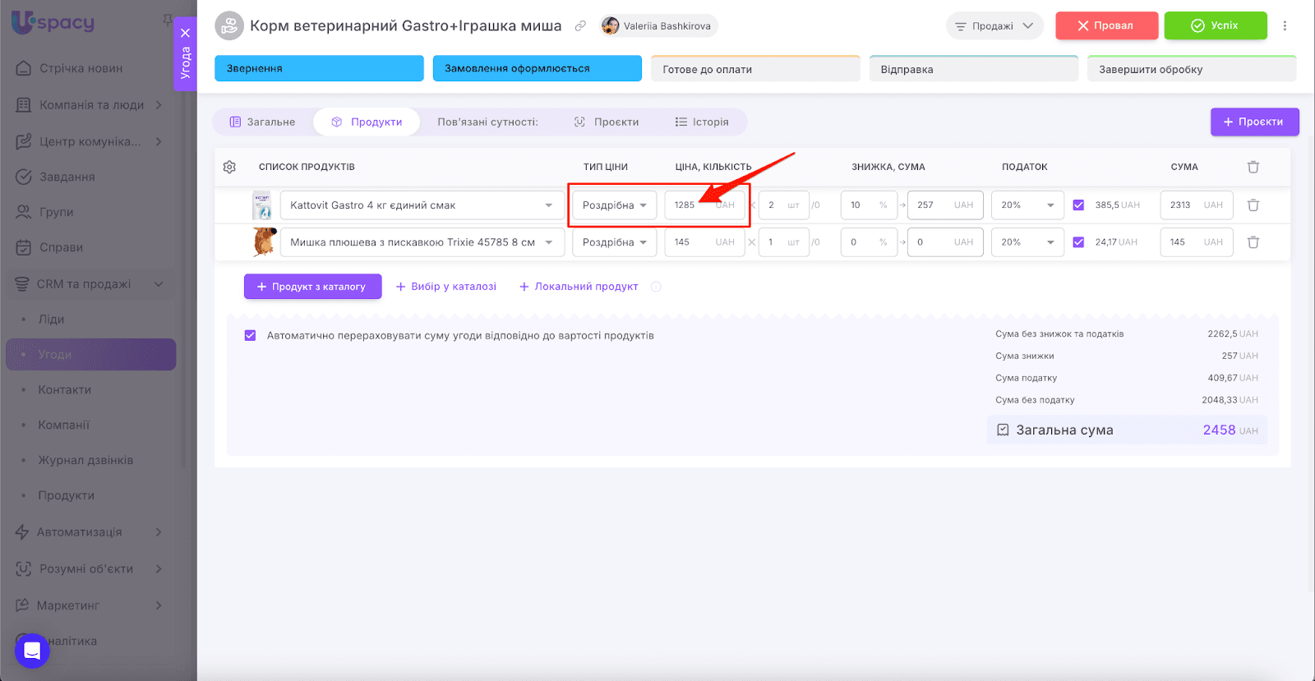Click the Мишка плюшева product thumbnail
The width and height of the screenshot is (1315, 681).
point(264,242)
